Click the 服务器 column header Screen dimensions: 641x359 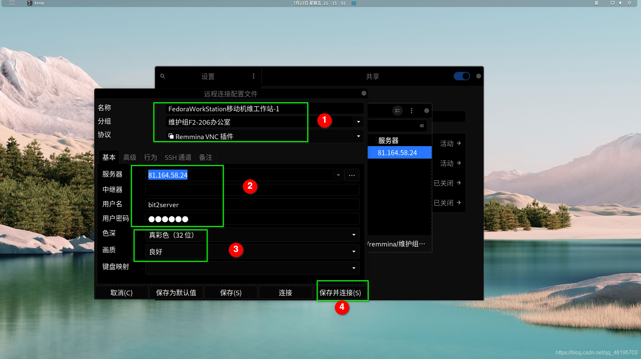click(388, 140)
